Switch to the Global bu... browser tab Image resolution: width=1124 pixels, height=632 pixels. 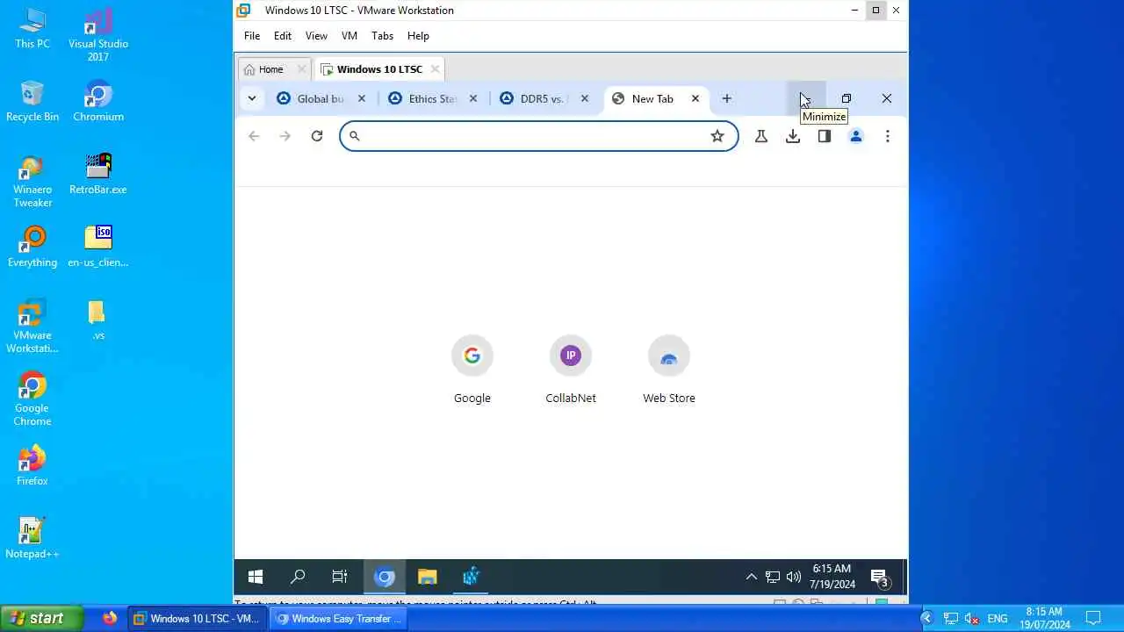pos(321,98)
